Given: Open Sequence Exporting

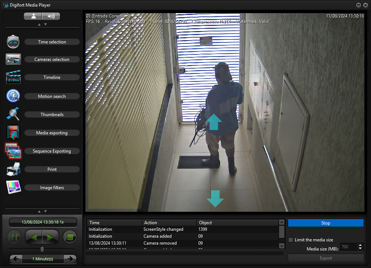Looking at the screenshot, I should [x=52, y=151].
